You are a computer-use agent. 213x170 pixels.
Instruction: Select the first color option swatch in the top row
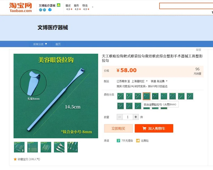[x=121, y=96]
